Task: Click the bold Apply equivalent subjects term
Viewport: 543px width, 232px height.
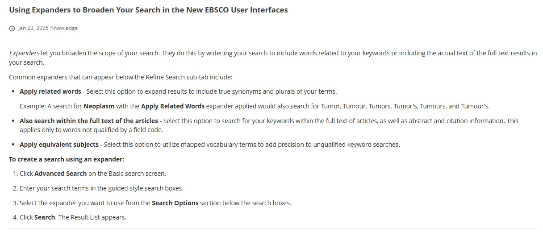Action: (59, 145)
